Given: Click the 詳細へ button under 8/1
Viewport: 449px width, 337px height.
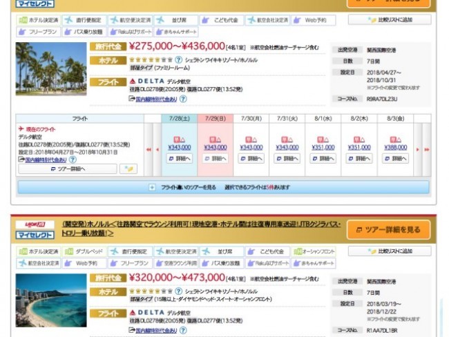Looking at the screenshot, I should (323, 158).
